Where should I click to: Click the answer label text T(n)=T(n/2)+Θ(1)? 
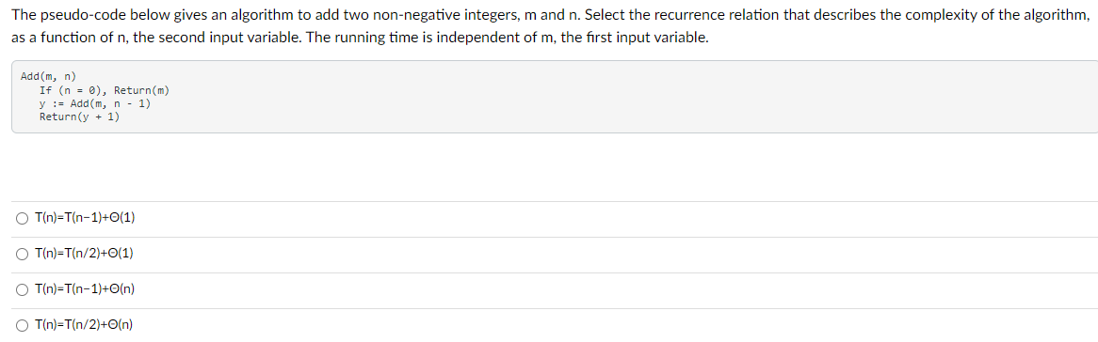[84, 253]
